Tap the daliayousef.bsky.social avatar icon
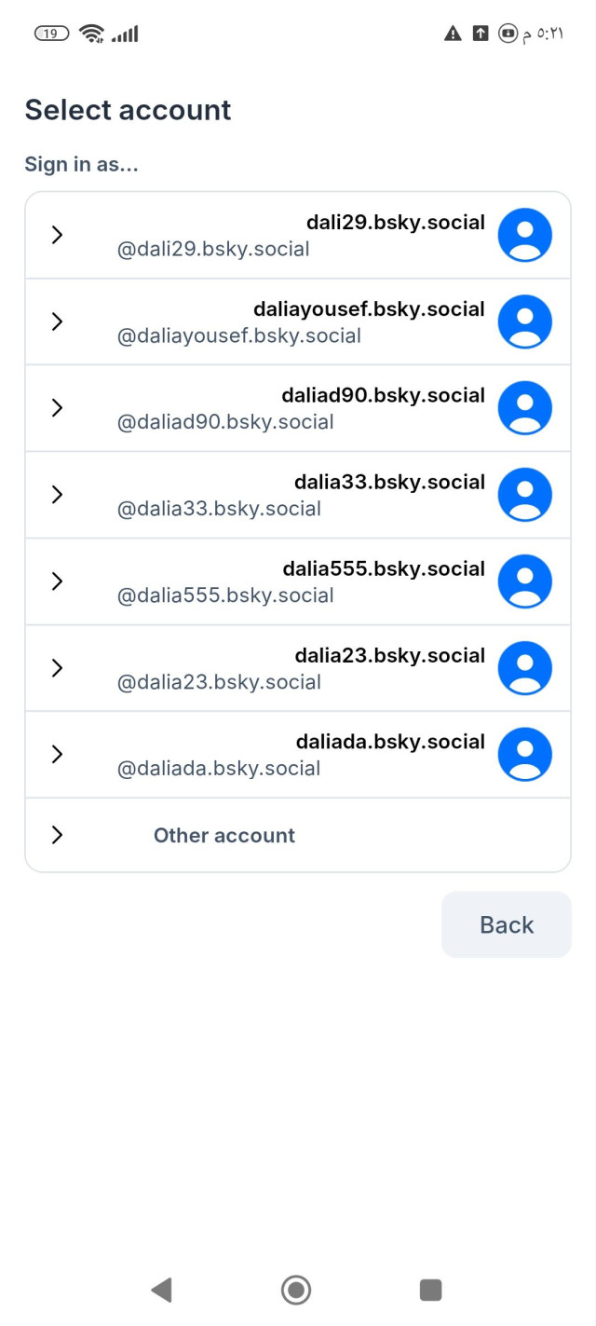 click(x=525, y=321)
